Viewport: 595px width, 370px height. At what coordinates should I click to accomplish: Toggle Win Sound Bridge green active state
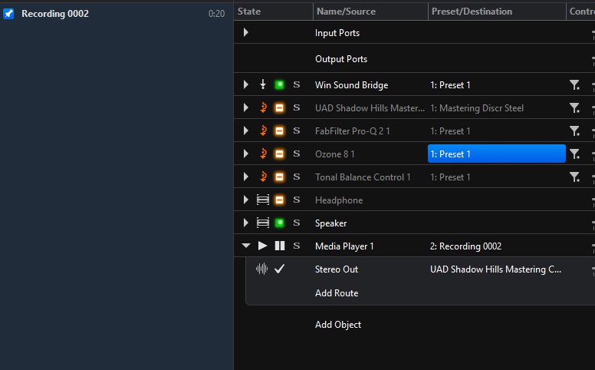point(279,84)
